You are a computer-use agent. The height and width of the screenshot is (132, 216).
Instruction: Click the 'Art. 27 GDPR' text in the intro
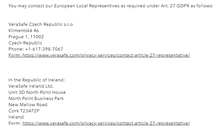pos(175,6)
